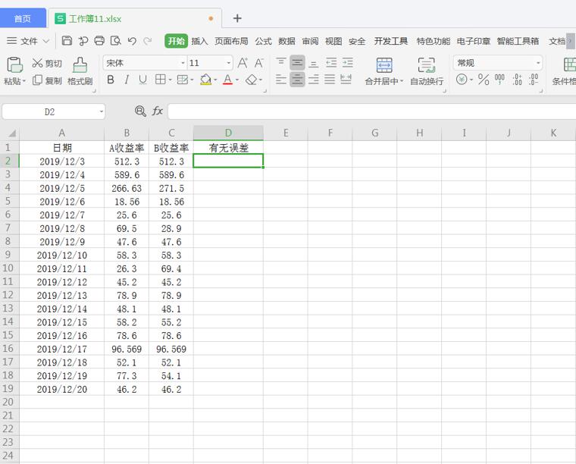Click 合并居中 merge and center
This screenshot has height=464, width=576.
384,71
